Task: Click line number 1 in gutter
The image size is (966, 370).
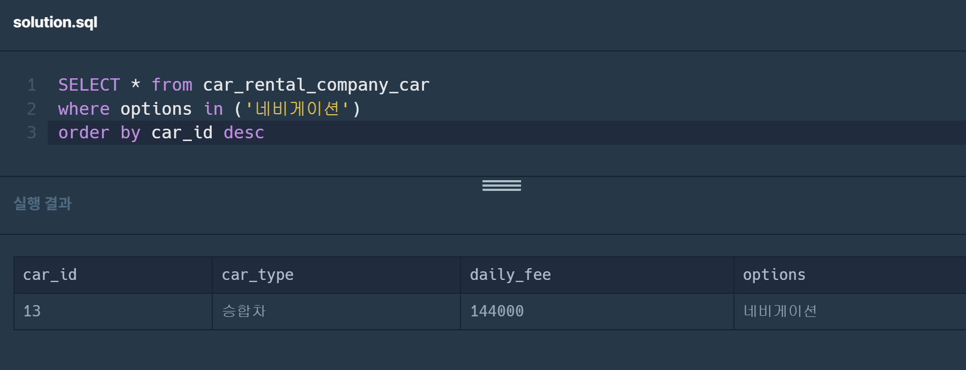Action: [x=32, y=85]
